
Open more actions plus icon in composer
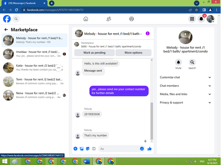coord(76,149)
